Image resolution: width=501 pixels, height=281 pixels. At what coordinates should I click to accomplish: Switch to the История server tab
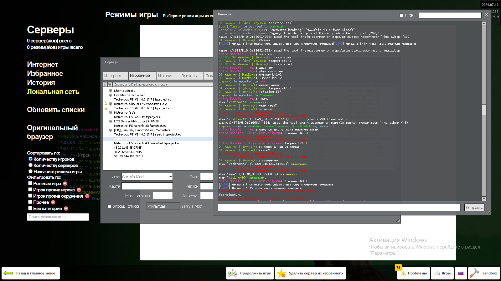[166, 76]
